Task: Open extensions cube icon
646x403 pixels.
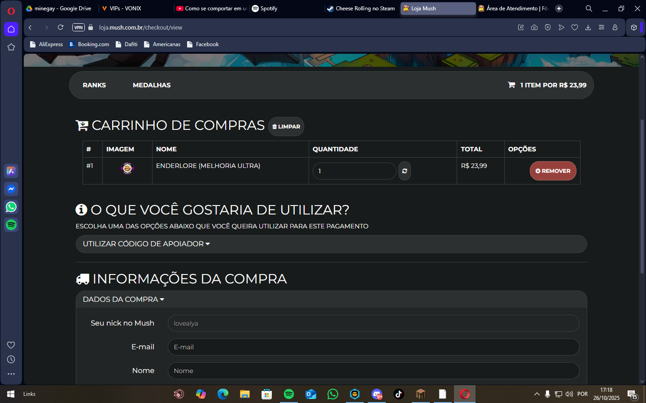Action: 634,27
